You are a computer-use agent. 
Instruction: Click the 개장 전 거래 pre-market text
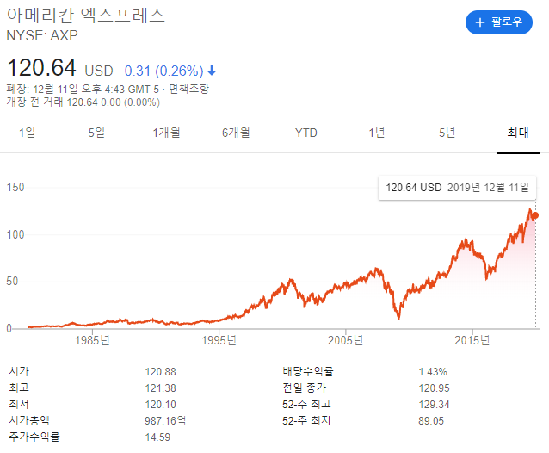pos(83,102)
